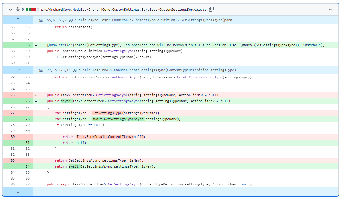Expand all lines icon beside file path
This screenshot has width=340, height=198.
(18, 10)
